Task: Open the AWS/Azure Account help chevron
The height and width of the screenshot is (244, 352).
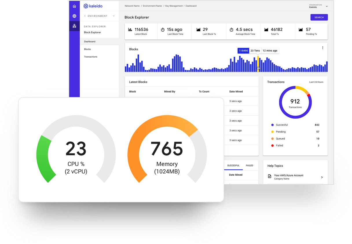Action: point(322,177)
